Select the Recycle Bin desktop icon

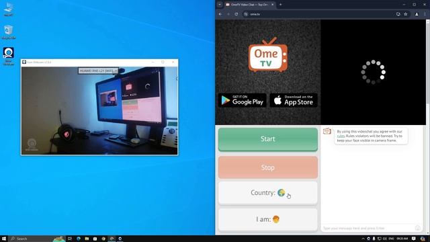click(x=9, y=32)
